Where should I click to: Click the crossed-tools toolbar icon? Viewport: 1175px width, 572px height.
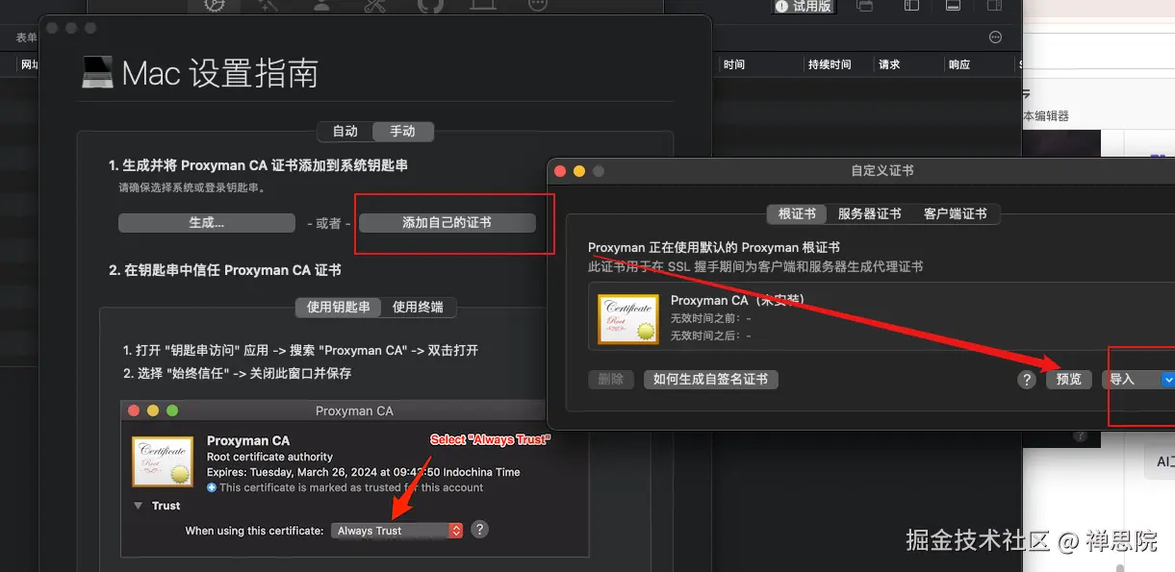click(375, 6)
